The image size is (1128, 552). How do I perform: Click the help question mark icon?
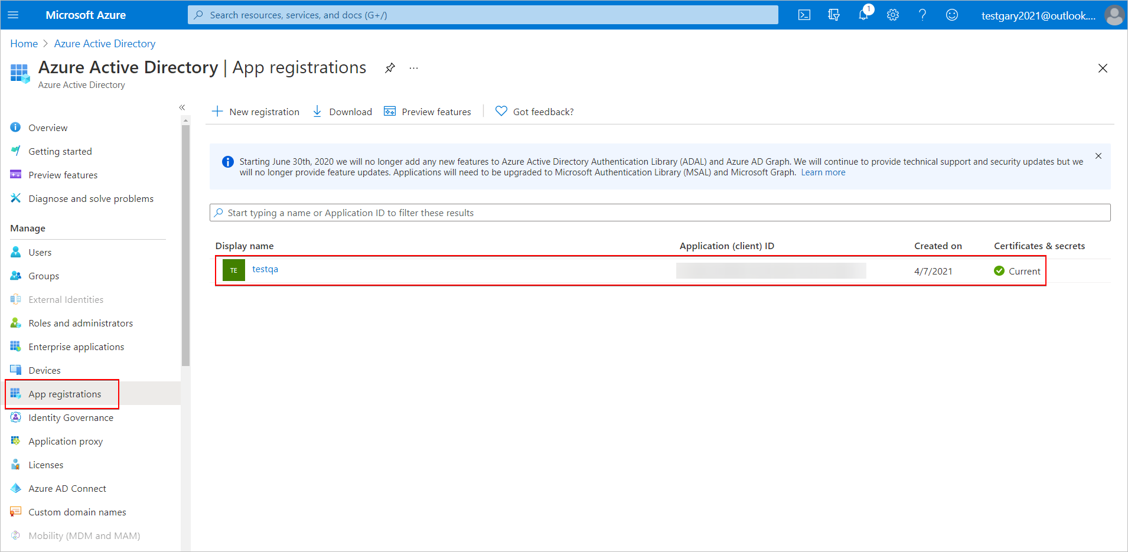click(922, 15)
